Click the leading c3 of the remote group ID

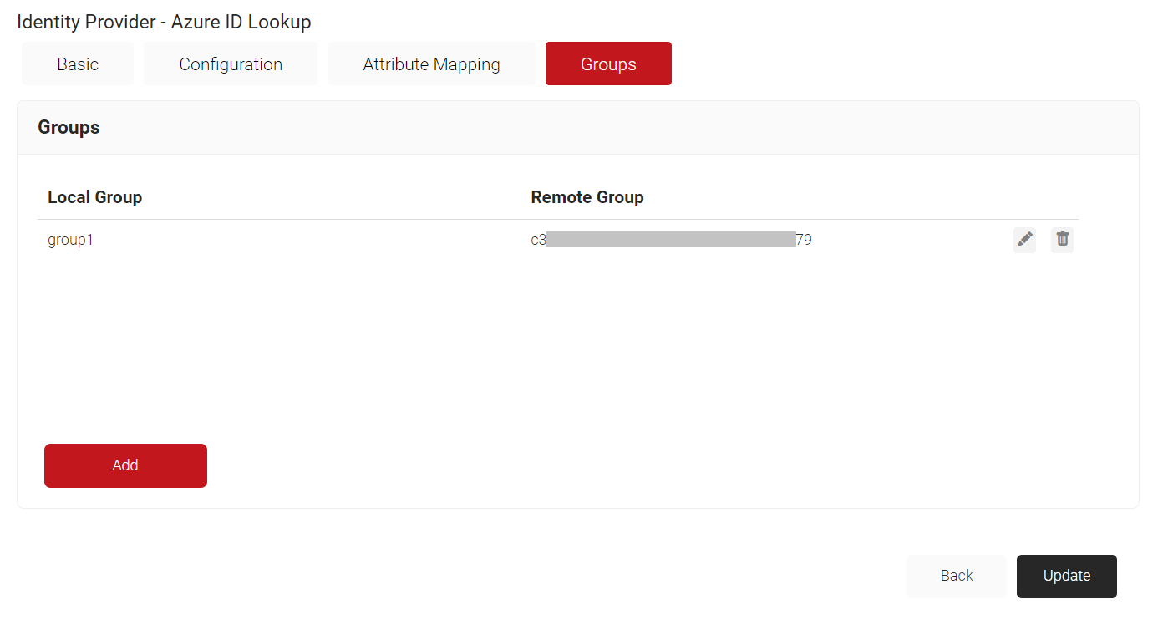538,240
